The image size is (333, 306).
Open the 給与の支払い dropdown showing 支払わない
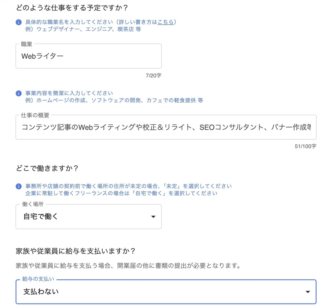(x=166, y=292)
